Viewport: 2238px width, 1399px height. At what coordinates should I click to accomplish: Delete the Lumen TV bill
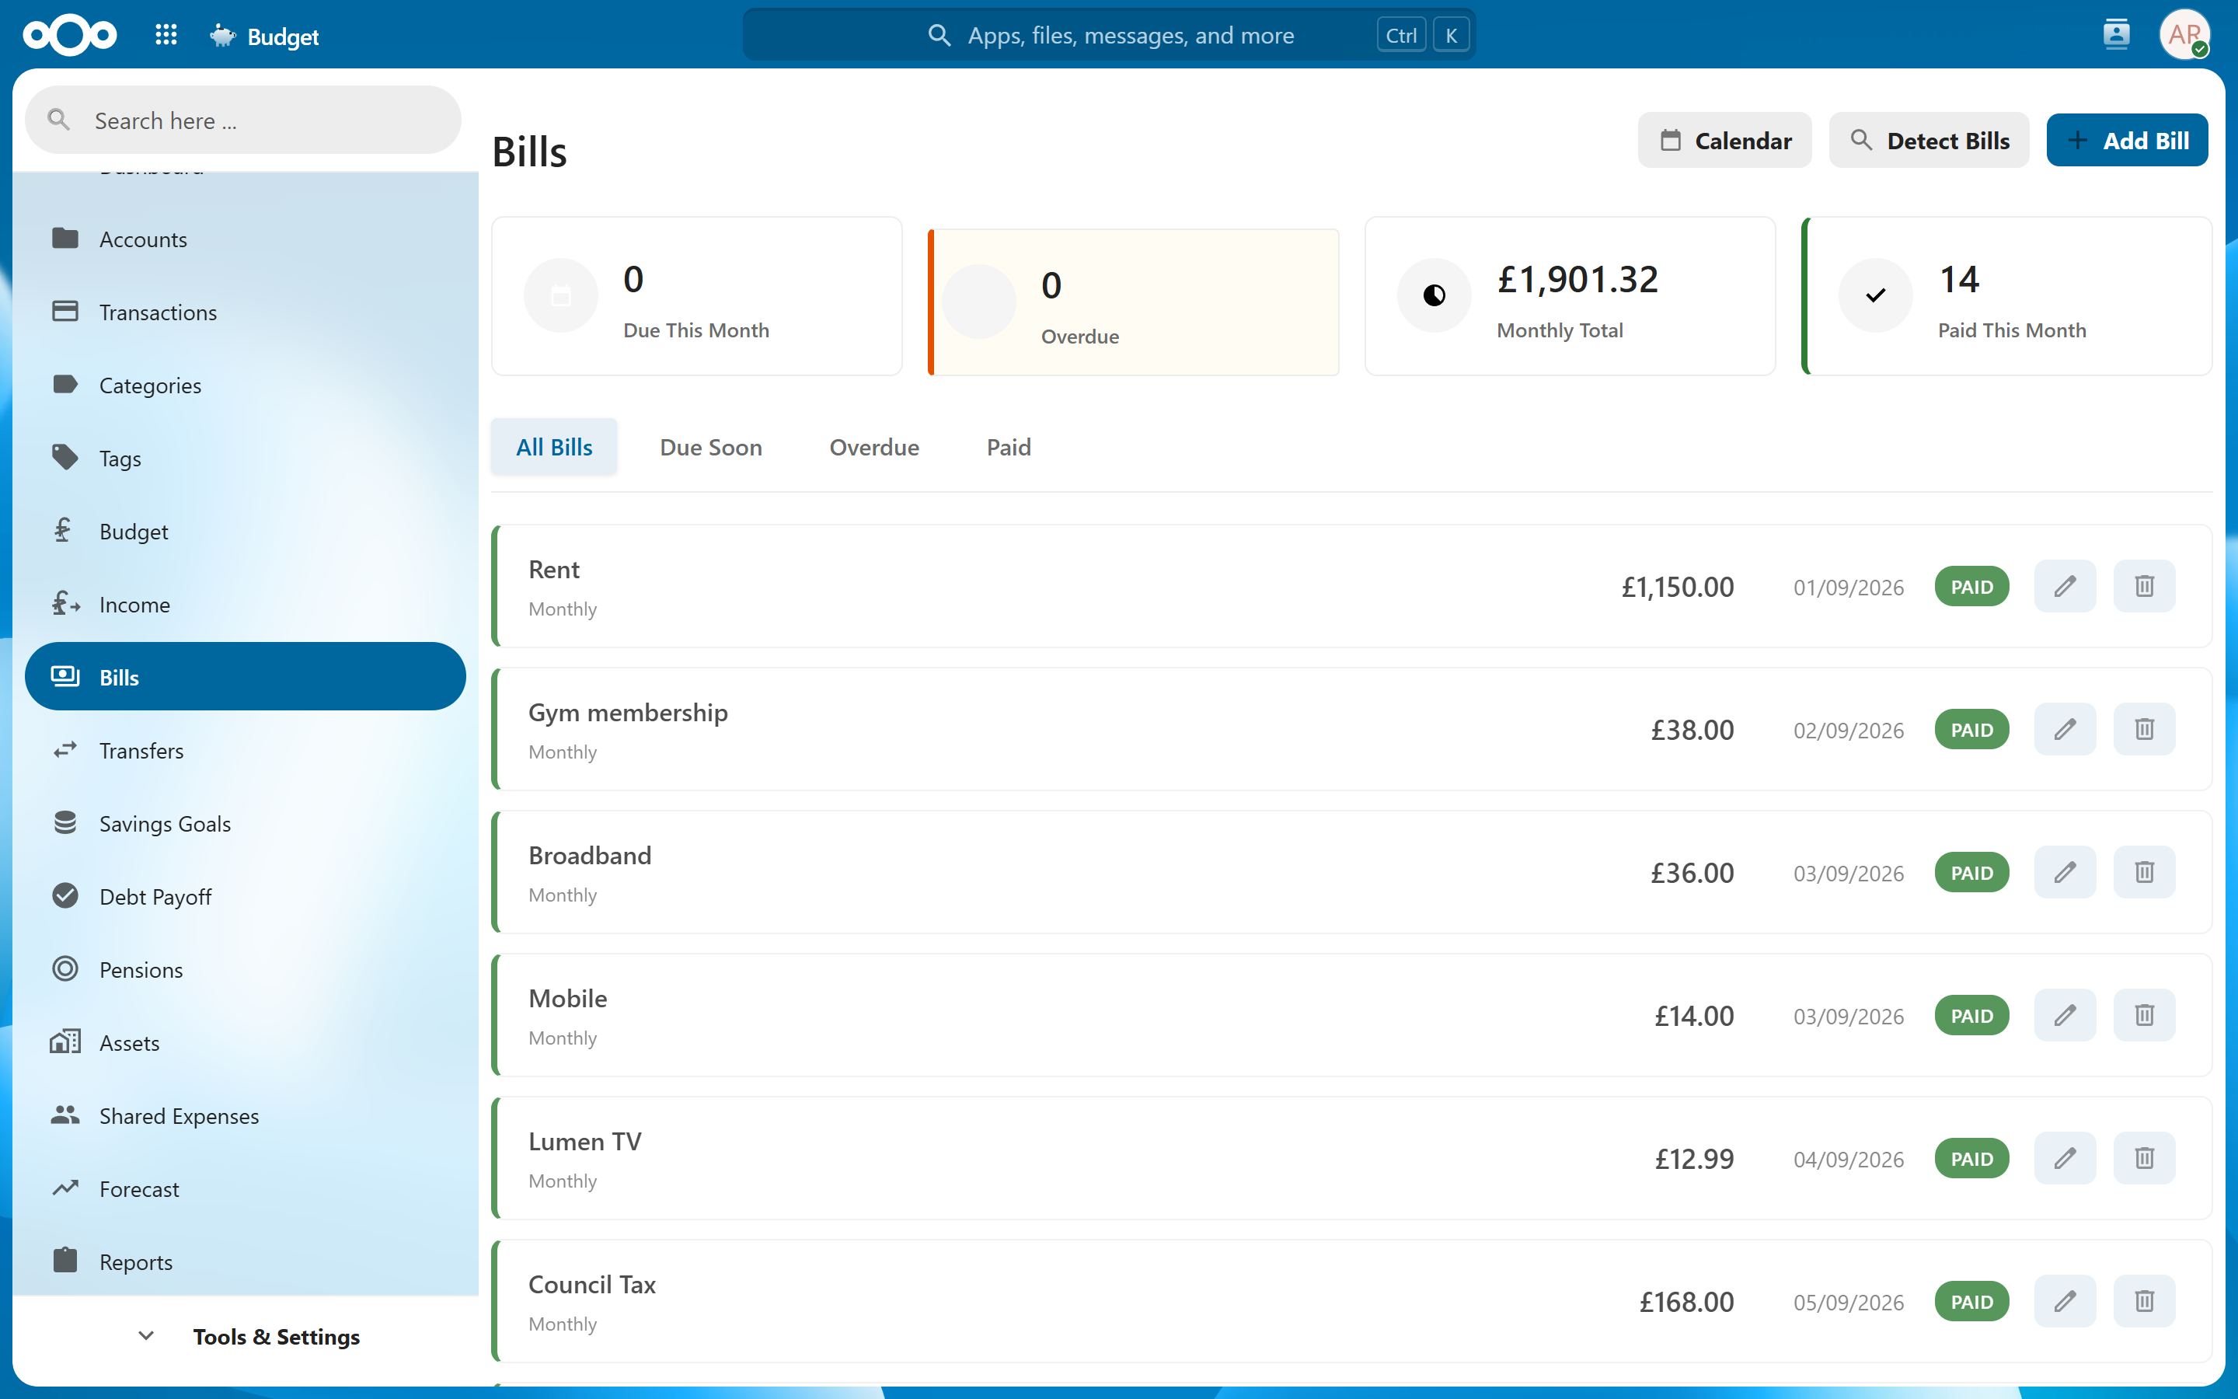click(2145, 1158)
